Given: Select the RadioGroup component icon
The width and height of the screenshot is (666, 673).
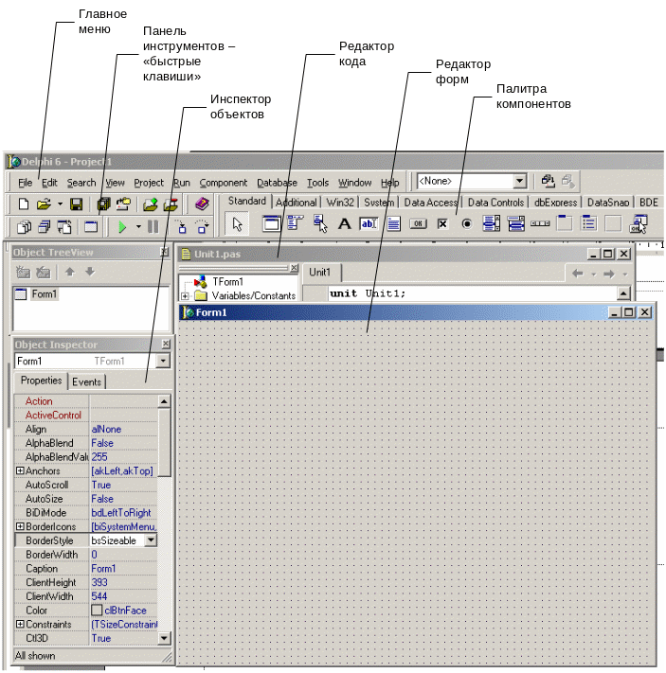Looking at the screenshot, I should click(588, 223).
